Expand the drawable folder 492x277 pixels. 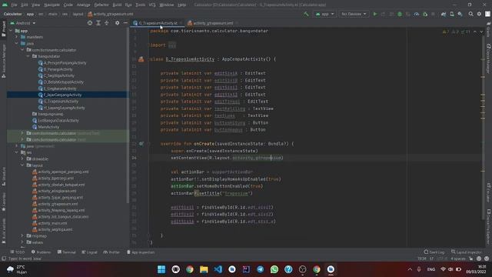click(22, 159)
